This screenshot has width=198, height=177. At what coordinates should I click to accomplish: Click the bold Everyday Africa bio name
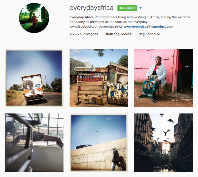point(81,17)
